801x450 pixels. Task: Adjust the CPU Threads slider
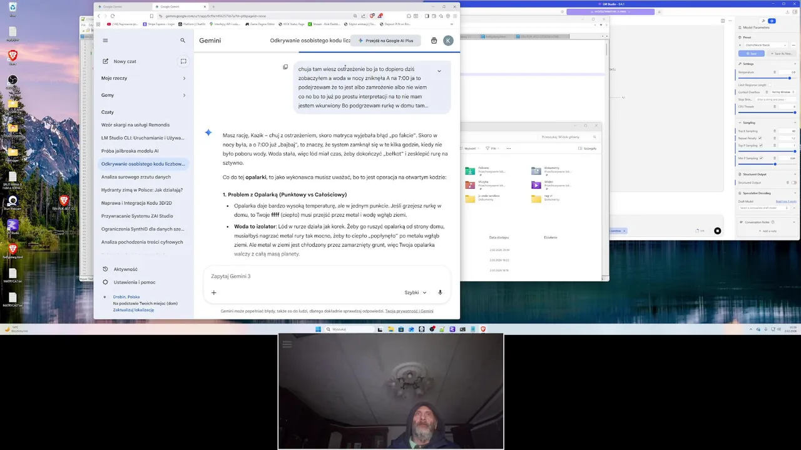(x=795, y=112)
